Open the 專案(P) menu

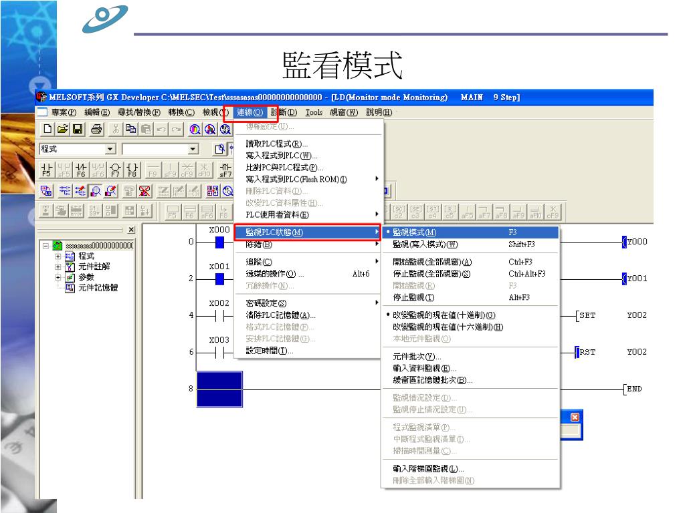coord(64,112)
